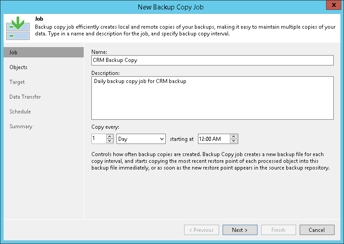This screenshot has width=344, height=244.
Task: Increase the copy interval number
Action: coord(109,136)
